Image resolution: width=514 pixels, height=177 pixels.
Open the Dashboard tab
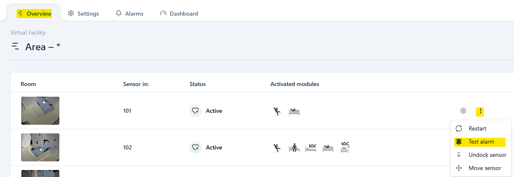(x=179, y=14)
